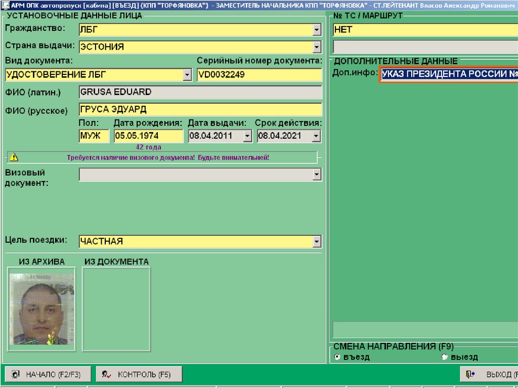
Task: Expand the Гражданство dropdown
Action: [x=317, y=30]
